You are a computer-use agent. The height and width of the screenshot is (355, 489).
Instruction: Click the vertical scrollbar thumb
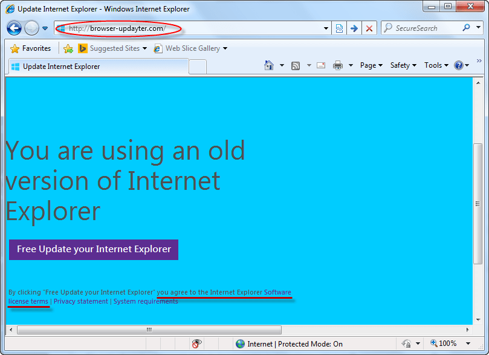[x=478, y=204]
